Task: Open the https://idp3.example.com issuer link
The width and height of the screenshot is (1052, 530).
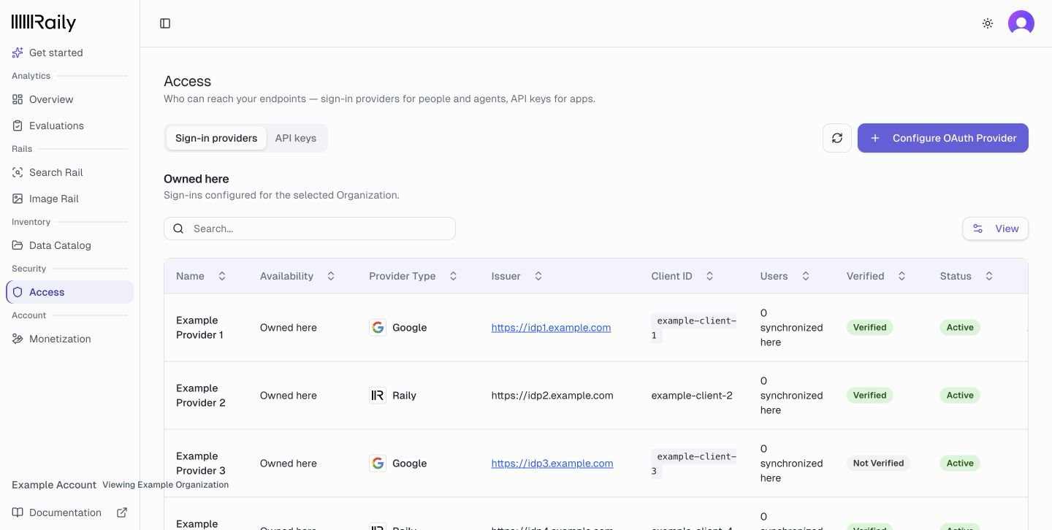Action: 552,464
